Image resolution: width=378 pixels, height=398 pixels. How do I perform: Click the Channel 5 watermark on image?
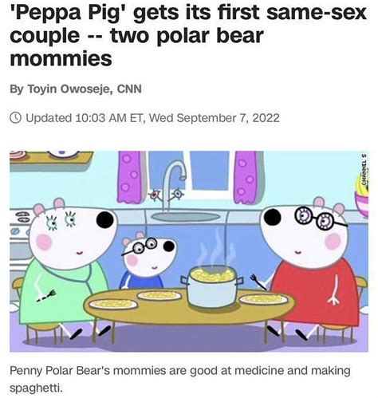point(364,168)
